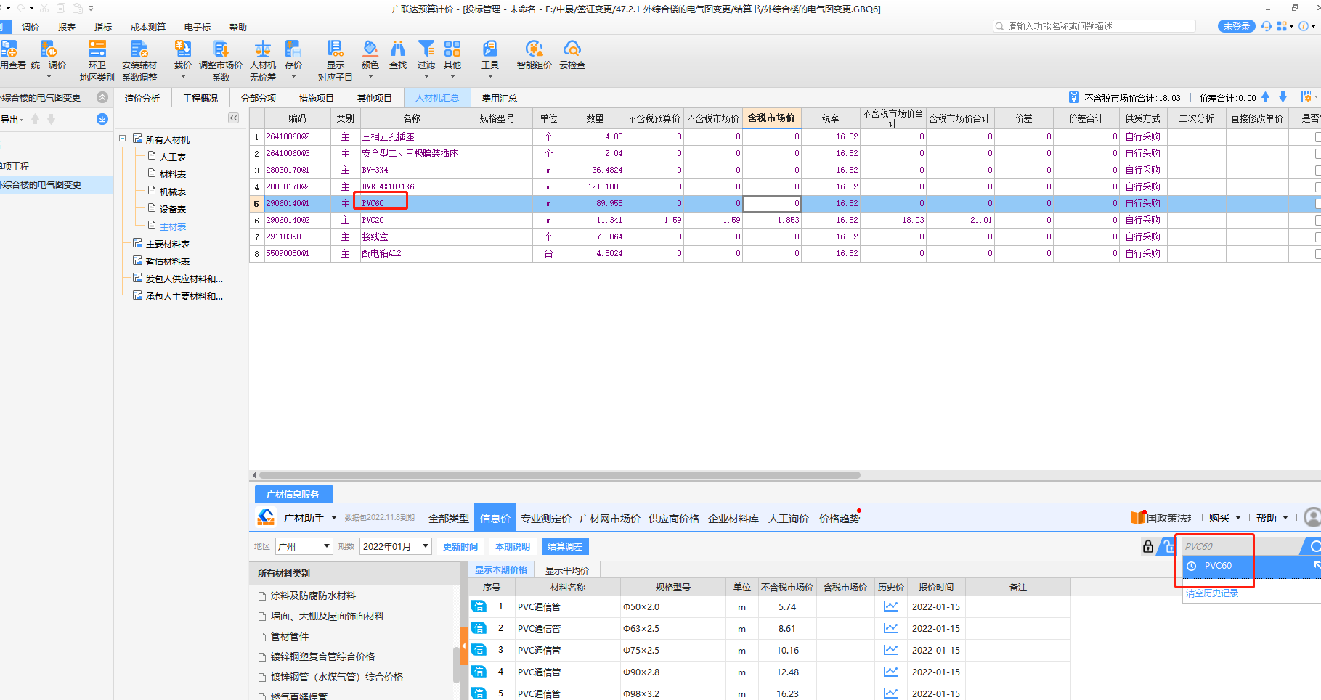This screenshot has width=1321, height=700.
Task: Toggle 显示本期价格 option
Action: click(x=501, y=570)
